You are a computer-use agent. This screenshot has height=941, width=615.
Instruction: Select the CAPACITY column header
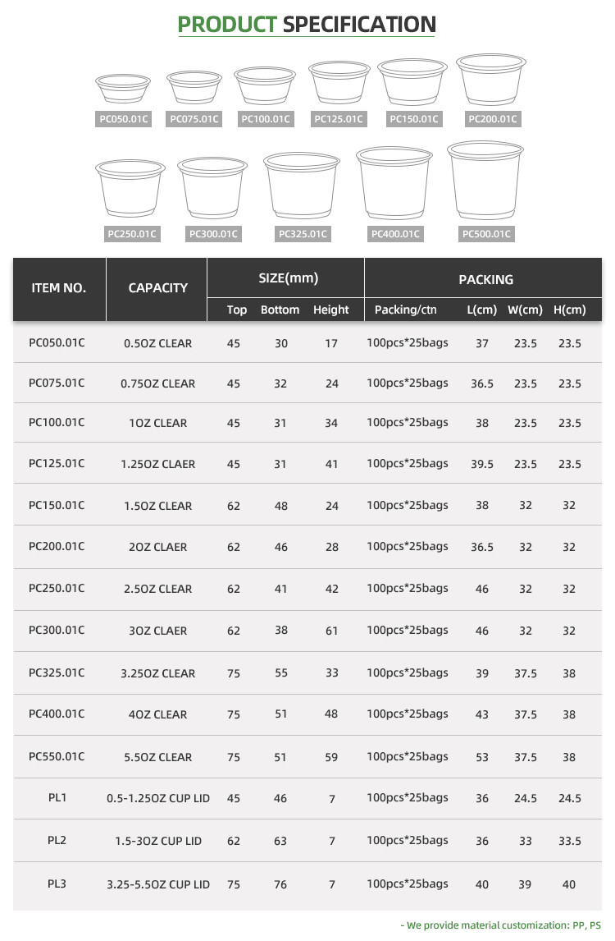pyautogui.click(x=157, y=288)
